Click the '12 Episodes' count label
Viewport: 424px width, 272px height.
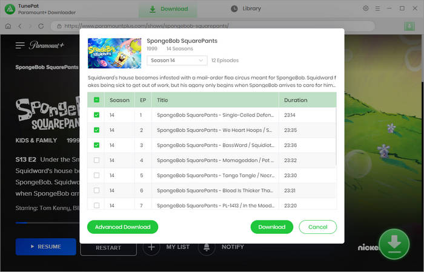[x=225, y=60]
